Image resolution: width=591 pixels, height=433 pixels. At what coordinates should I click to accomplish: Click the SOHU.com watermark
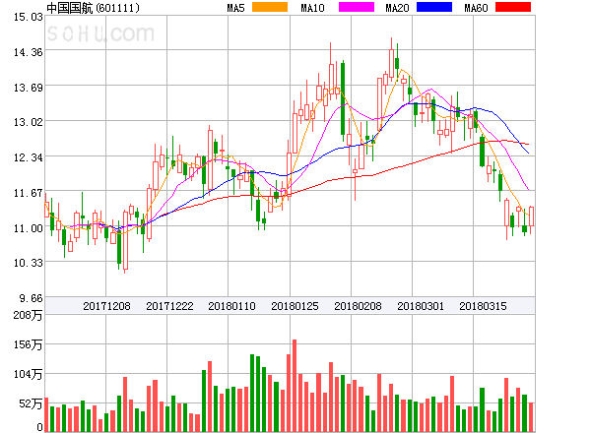99,34
